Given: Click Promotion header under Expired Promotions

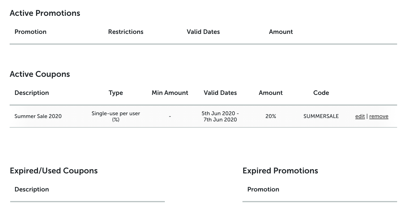Looking at the screenshot, I should click(263, 189).
